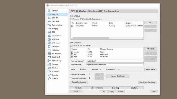This screenshot has height=99, width=177.
Task: Open Manage Certificates
Action: (118, 76)
